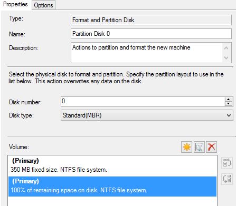Select the 100% of remaining space partition
The height and width of the screenshot is (206, 236).
tap(112, 187)
